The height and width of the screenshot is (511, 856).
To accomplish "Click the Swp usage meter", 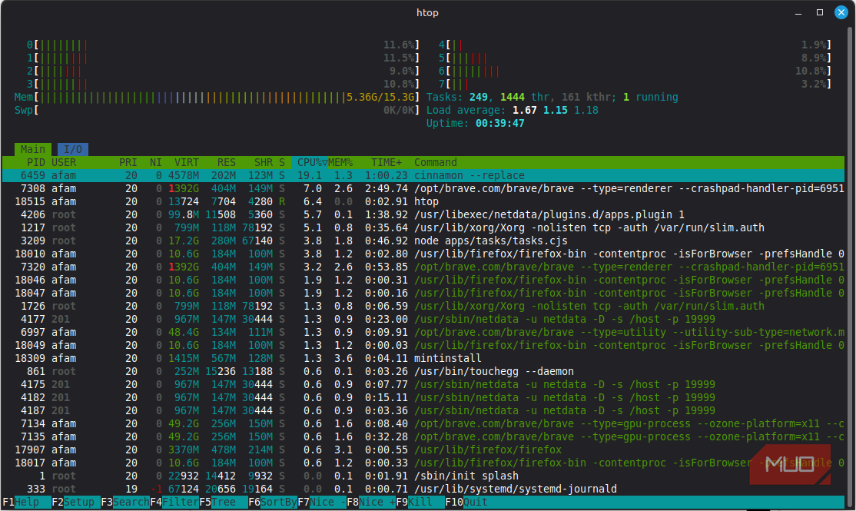I will pyautogui.click(x=217, y=111).
